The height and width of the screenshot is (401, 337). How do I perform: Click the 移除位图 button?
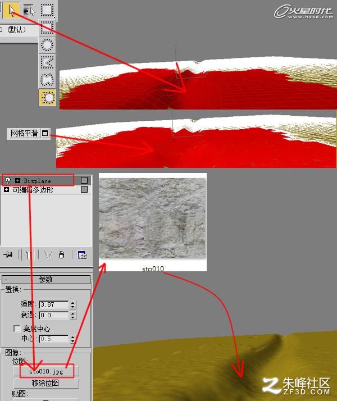pos(46,383)
